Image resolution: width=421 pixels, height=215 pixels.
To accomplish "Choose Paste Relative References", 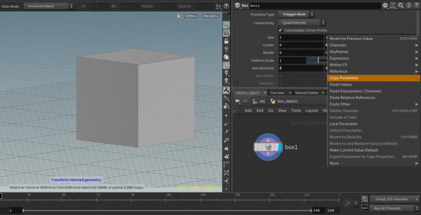I will tap(374, 98).
